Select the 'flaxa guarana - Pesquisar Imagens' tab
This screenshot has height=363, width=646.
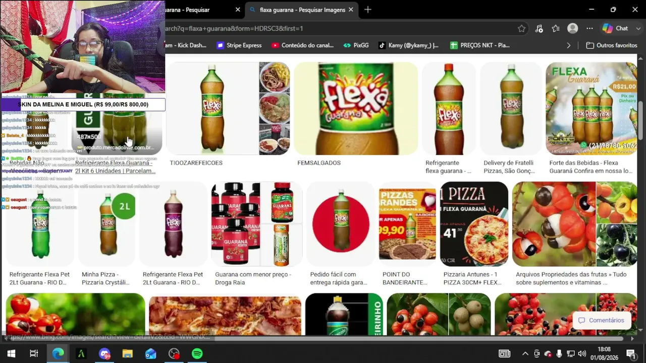302,10
